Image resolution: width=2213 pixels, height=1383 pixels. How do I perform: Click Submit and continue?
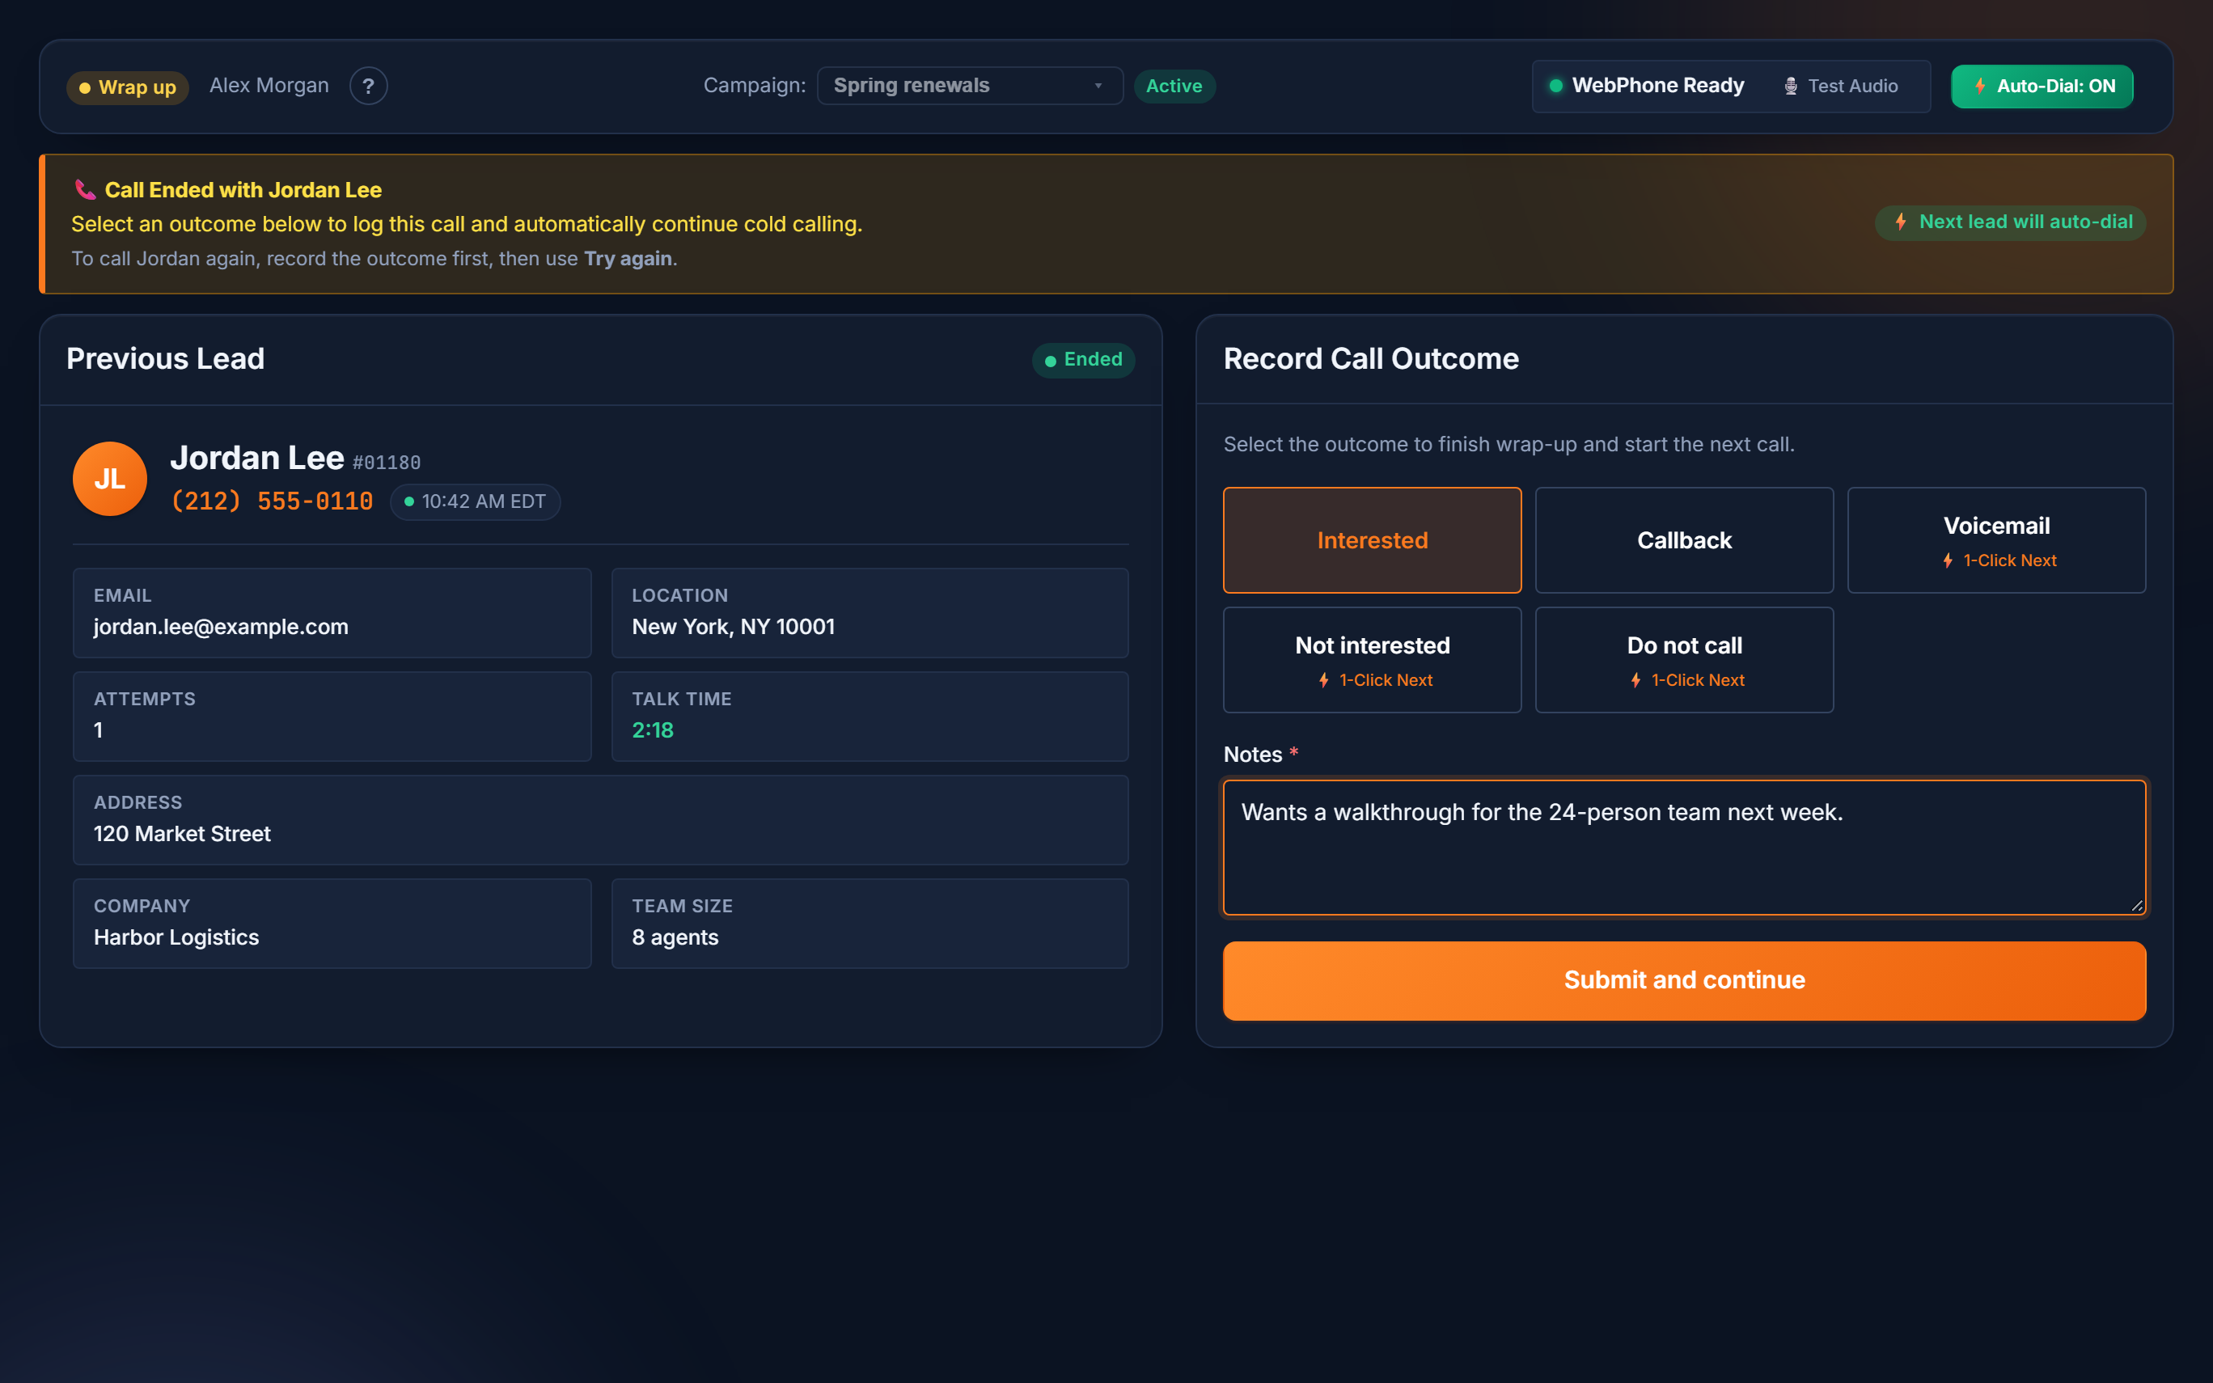point(1685,980)
